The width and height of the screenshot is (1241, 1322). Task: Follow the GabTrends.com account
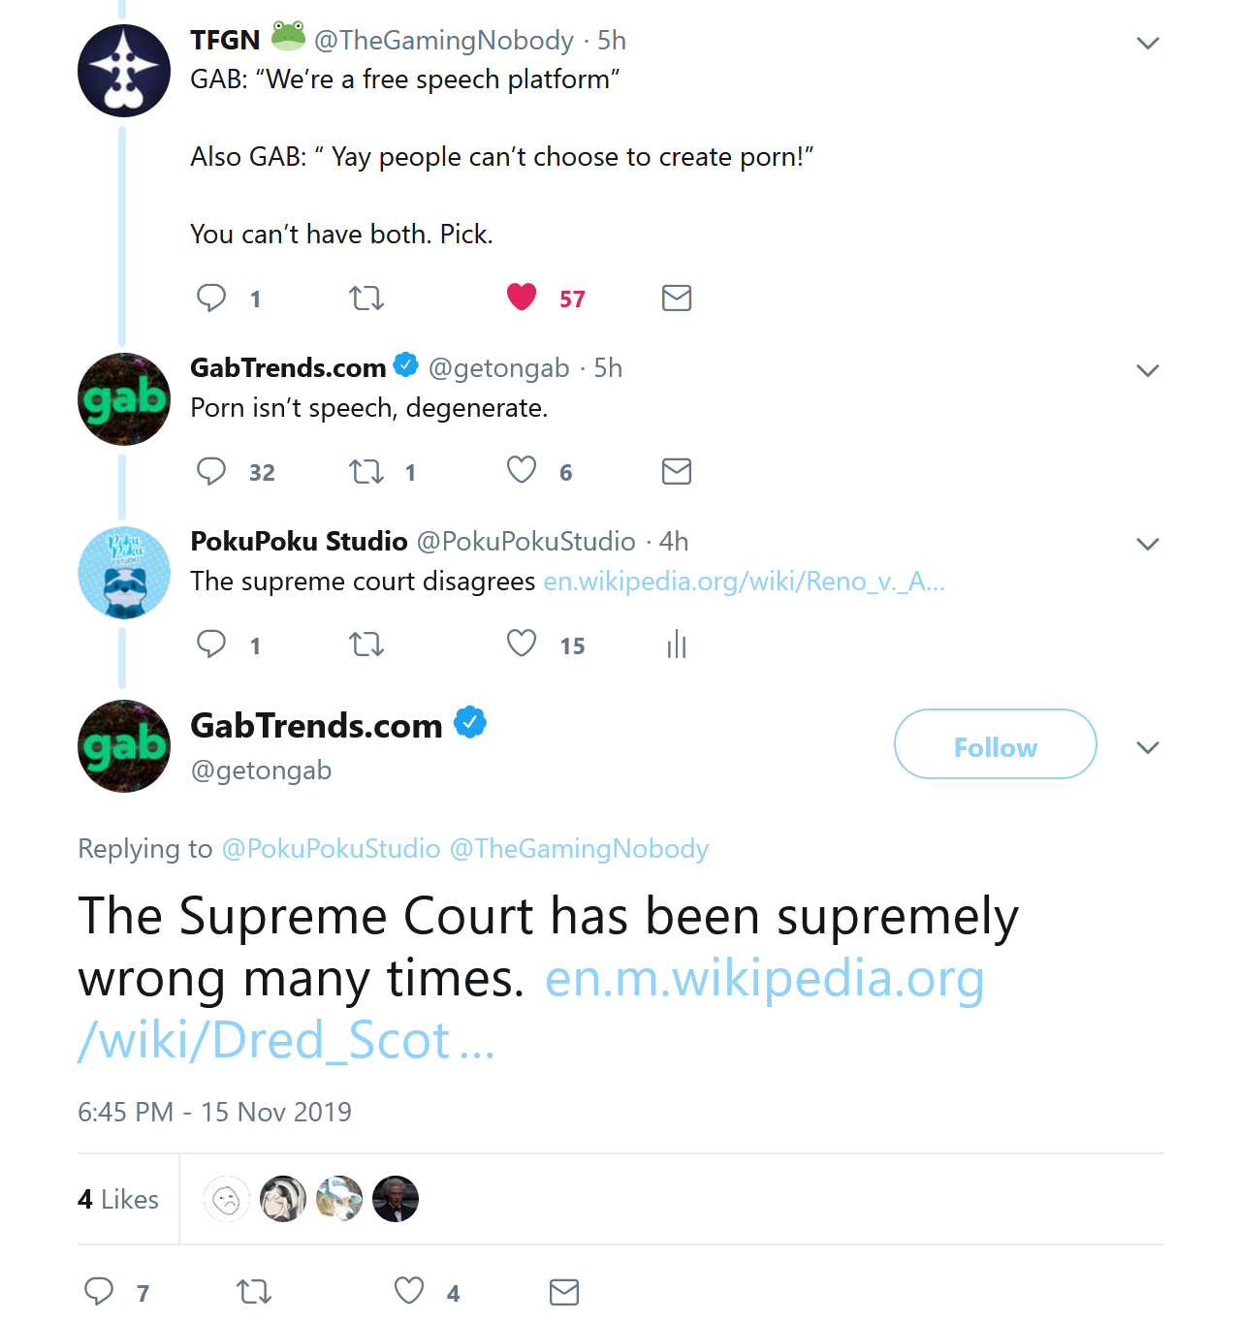[x=995, y=745]
